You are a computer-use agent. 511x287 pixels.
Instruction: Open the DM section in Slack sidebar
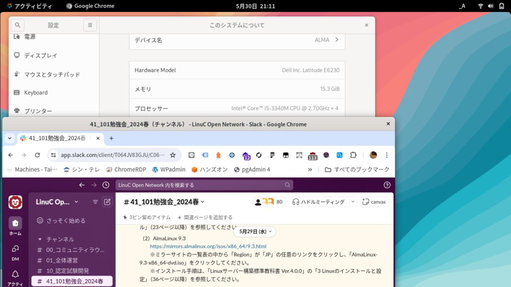point(15,252)
